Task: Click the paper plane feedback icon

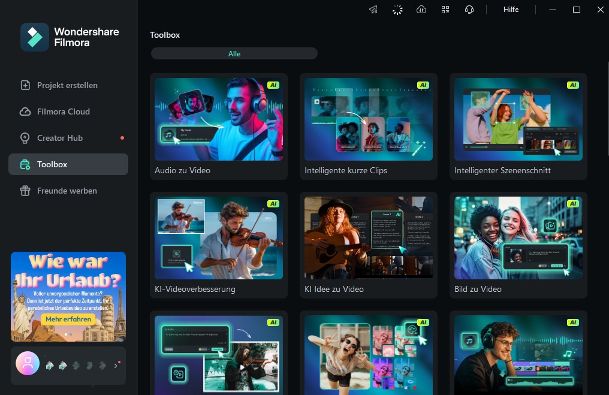Action: click(x=373, y=10)
